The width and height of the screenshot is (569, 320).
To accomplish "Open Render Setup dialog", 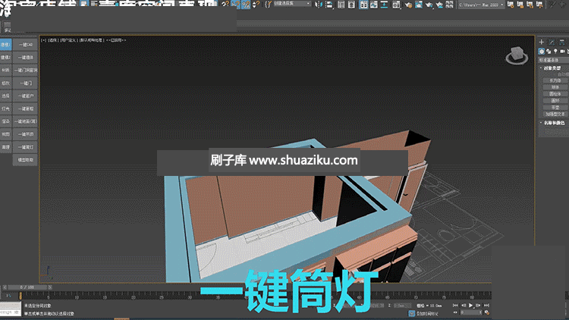I will point(409,5).
